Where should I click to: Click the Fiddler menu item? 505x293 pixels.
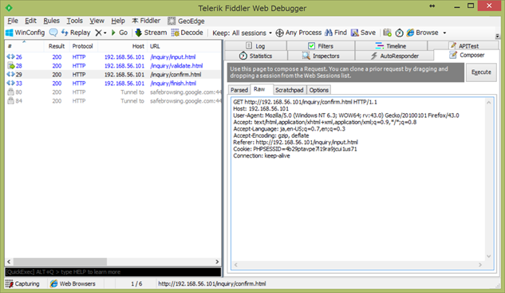[146, 21]
